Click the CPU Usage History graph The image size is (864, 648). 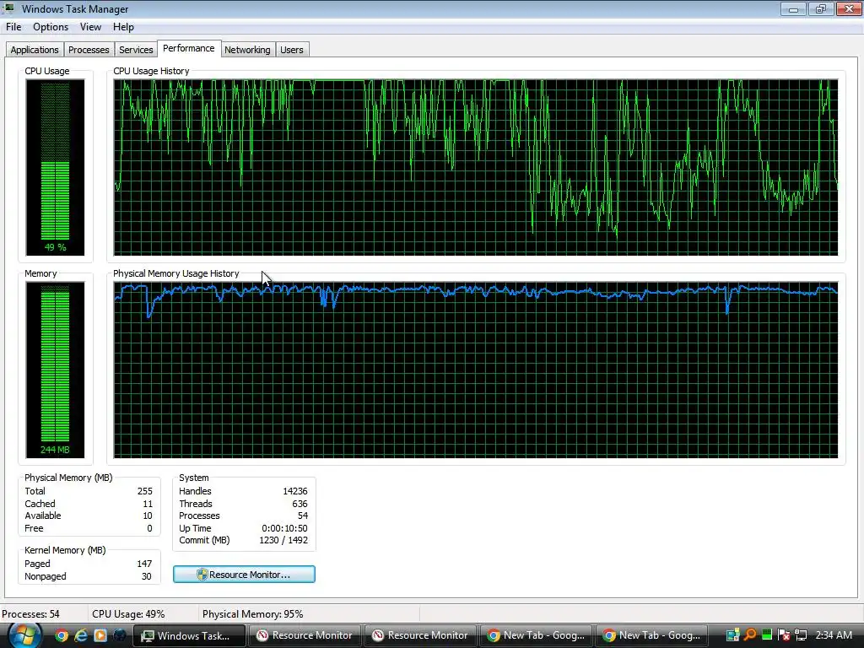476,168
